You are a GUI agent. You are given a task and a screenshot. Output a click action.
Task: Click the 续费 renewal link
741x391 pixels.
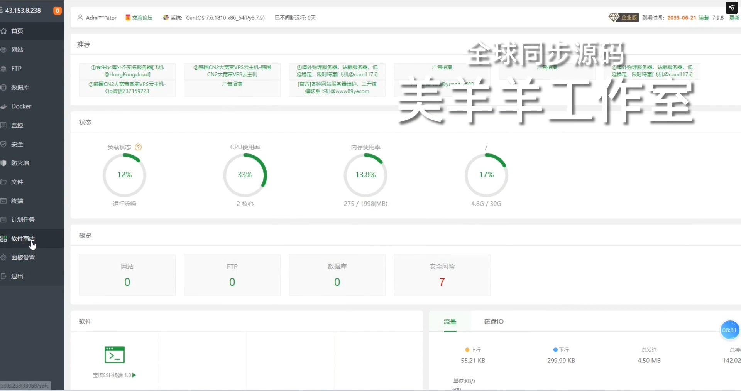point(703,18)
